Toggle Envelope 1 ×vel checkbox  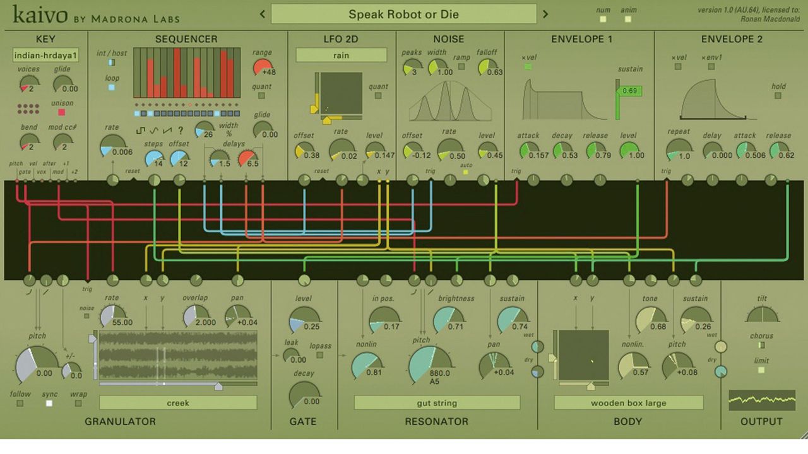click(528, 66)
